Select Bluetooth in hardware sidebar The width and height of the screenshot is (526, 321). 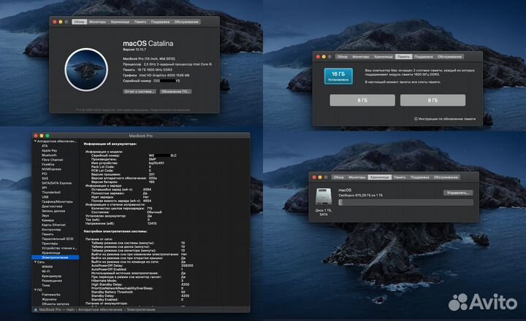[x=49, y=155]
